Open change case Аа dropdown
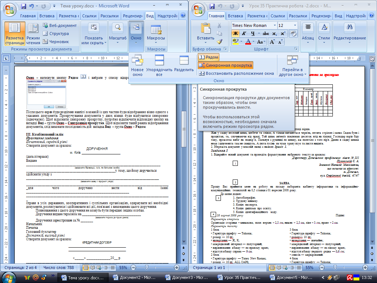 [x=261, y=42]
